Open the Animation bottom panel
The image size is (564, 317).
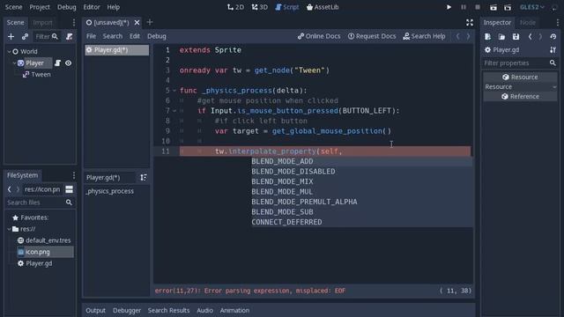coord(234,311)
